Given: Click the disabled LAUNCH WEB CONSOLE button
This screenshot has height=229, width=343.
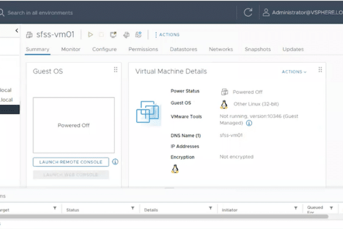Looking at the screenshot, I should (x=71, y=174).
